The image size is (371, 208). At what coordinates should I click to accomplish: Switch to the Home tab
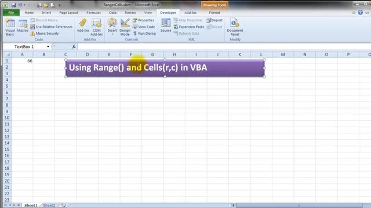(x=29, y=13)
